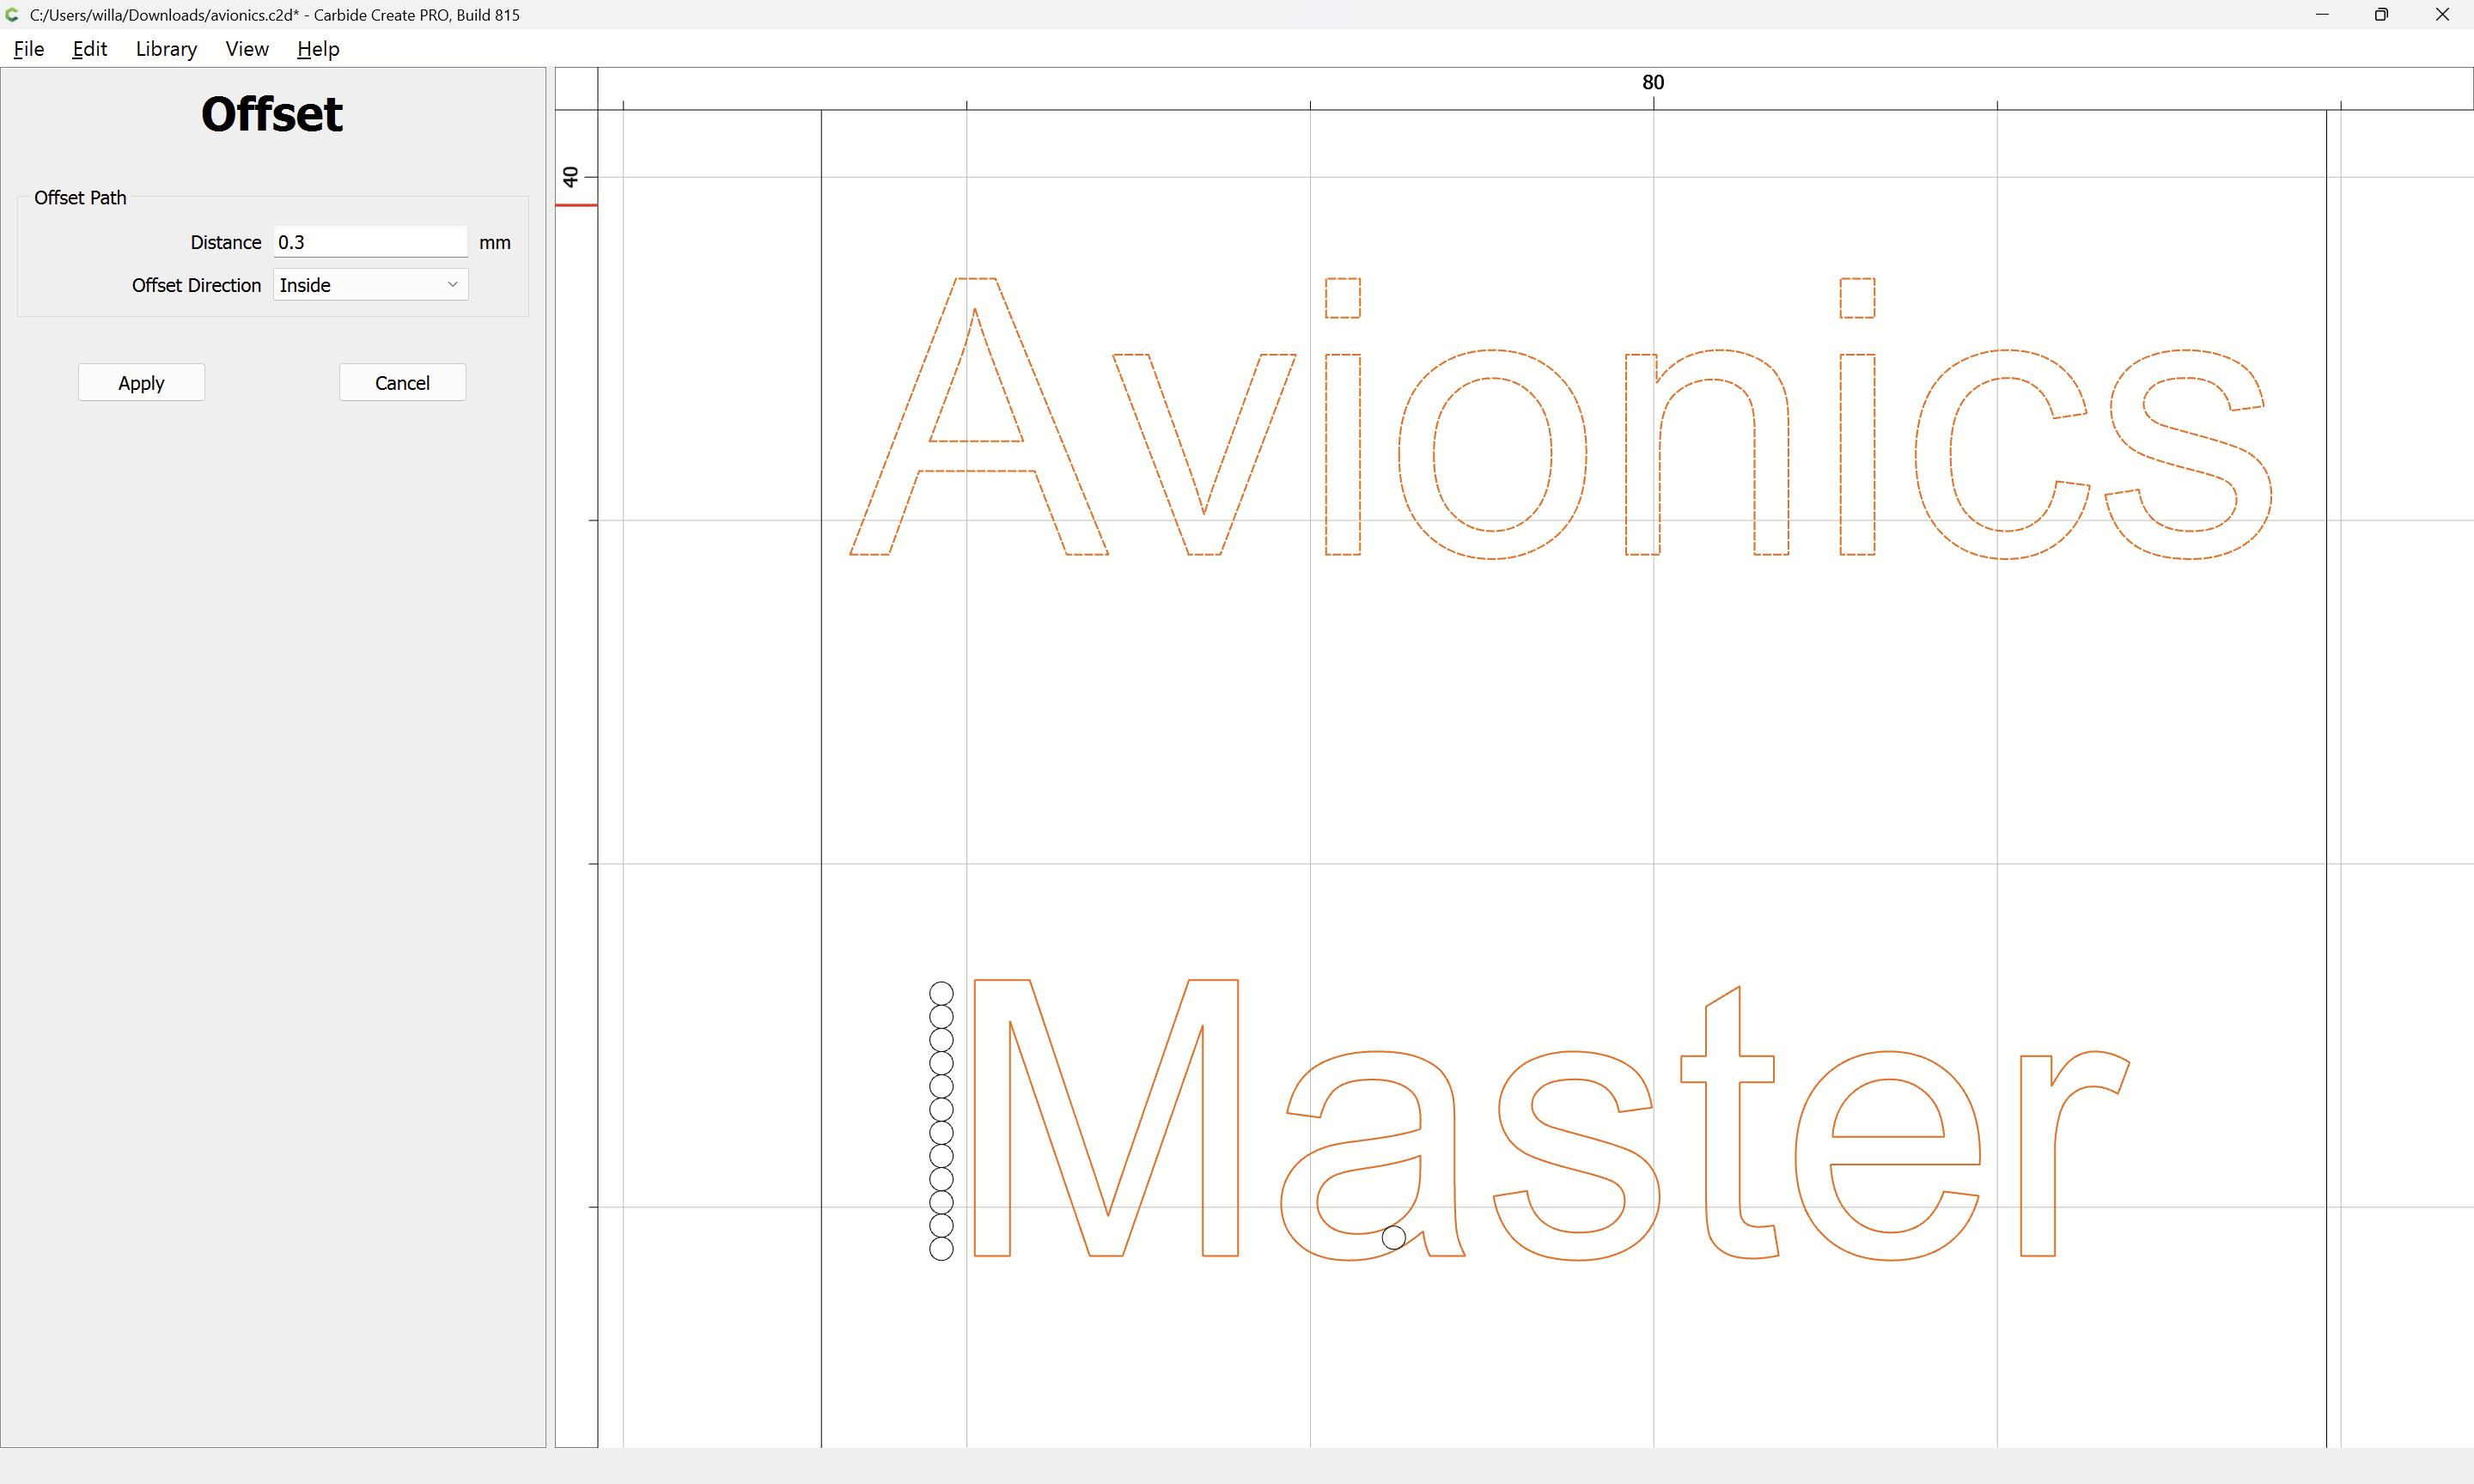Cancel the offset operation
The height and width of the screenshot is (1484, 2474).
(402, 383)
